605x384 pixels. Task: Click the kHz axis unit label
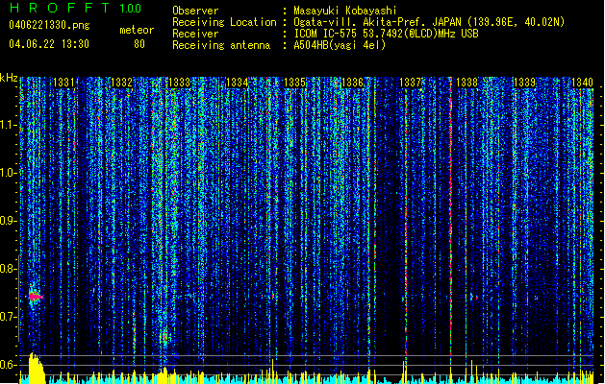tap(9, 78)
